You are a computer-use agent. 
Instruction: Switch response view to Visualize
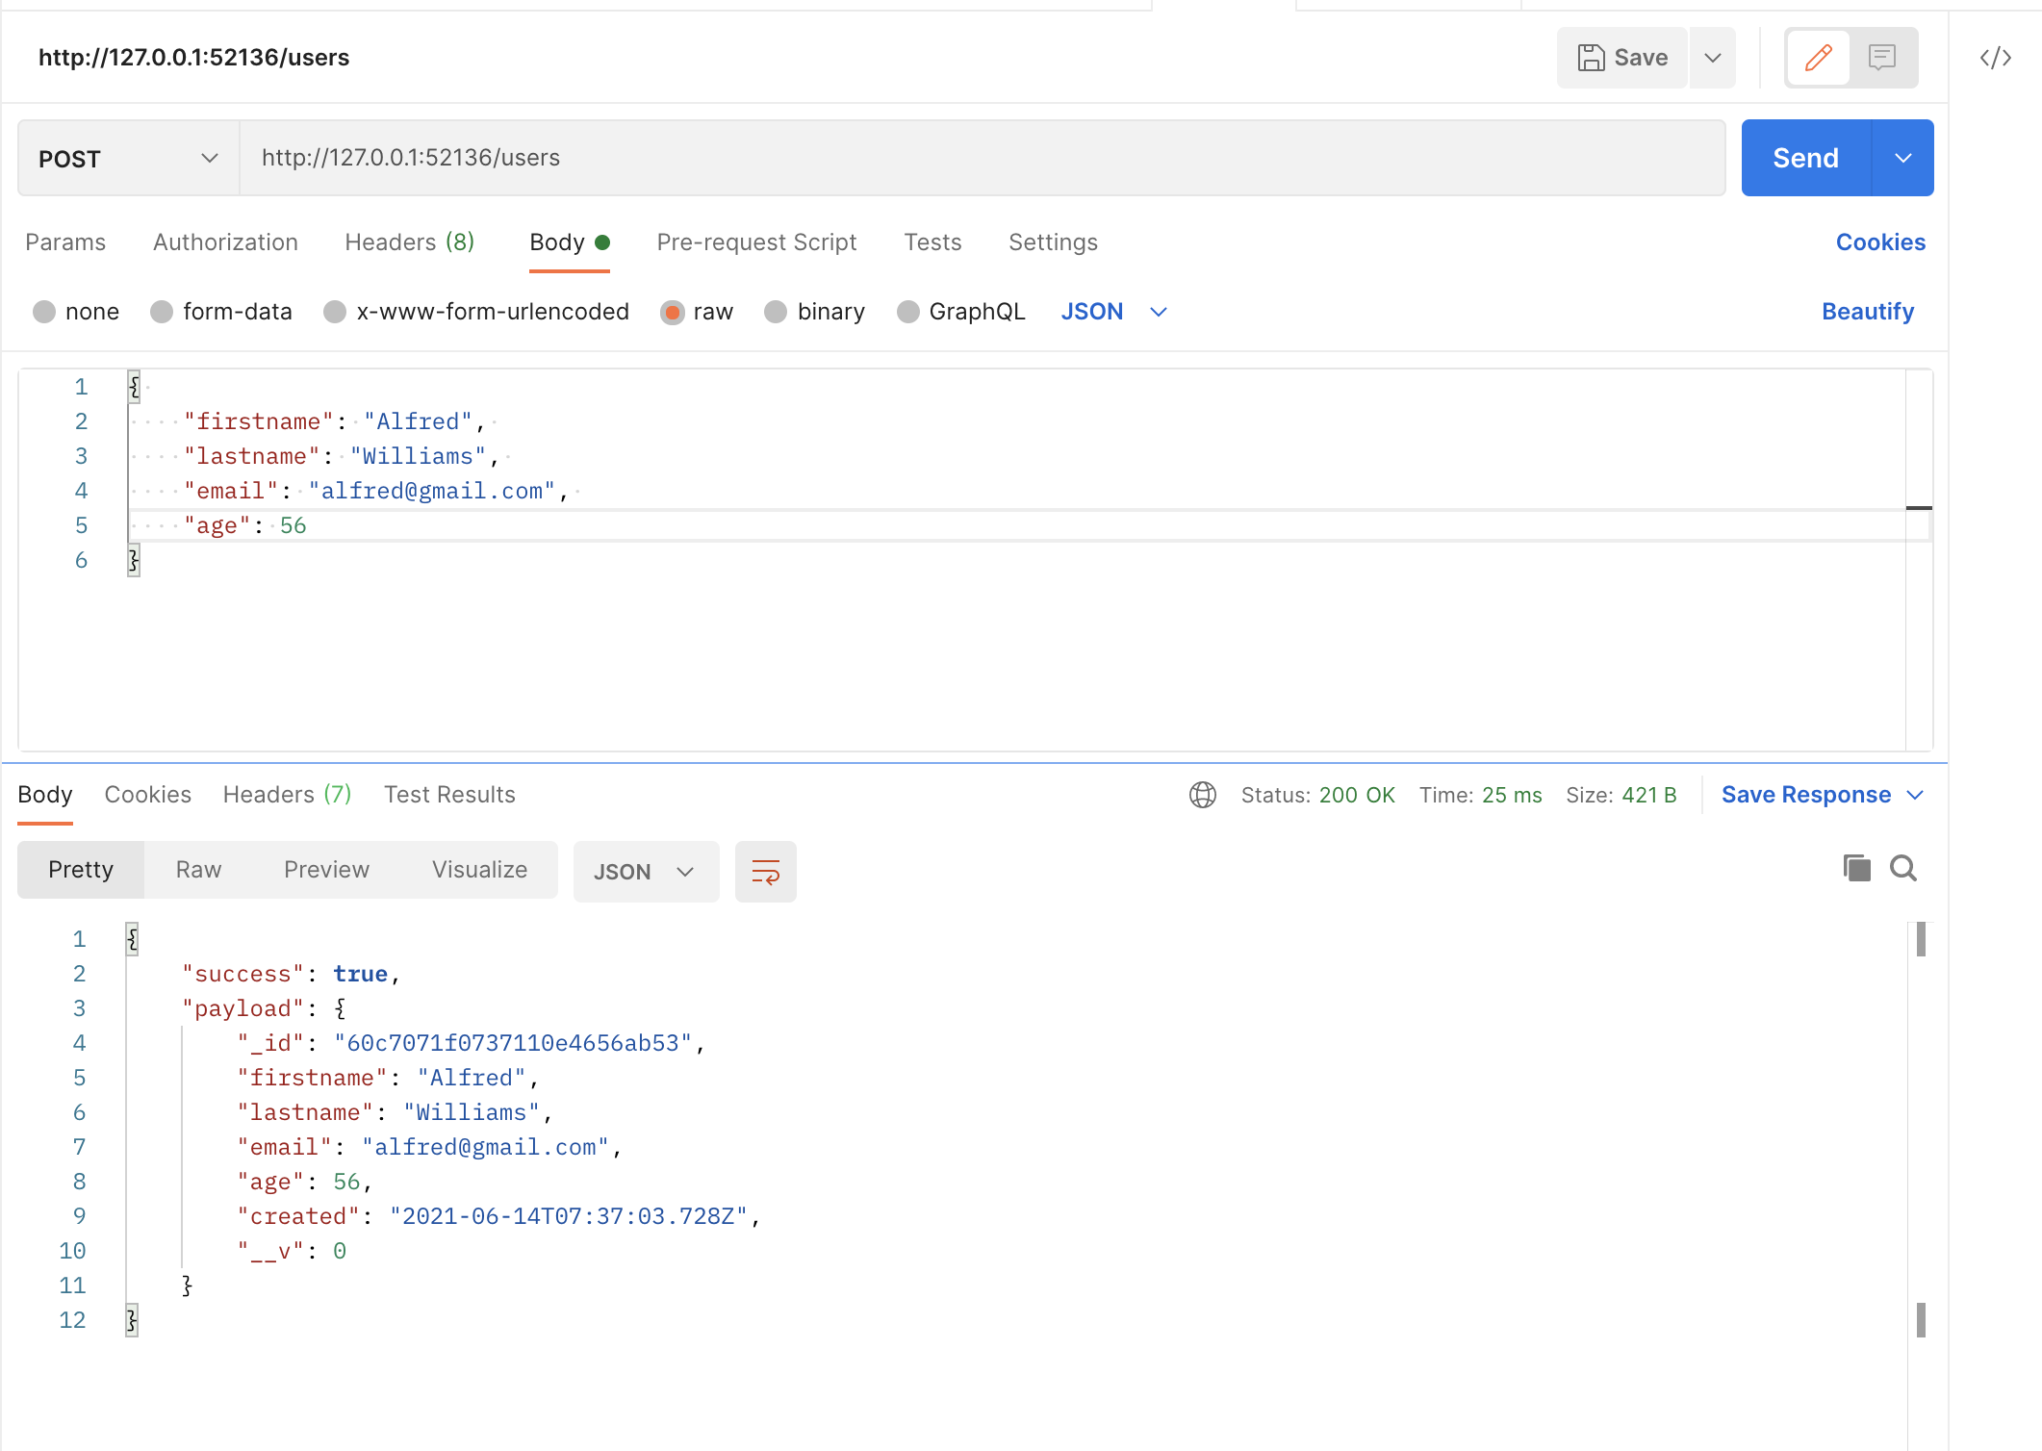click(x=479, y=870)
